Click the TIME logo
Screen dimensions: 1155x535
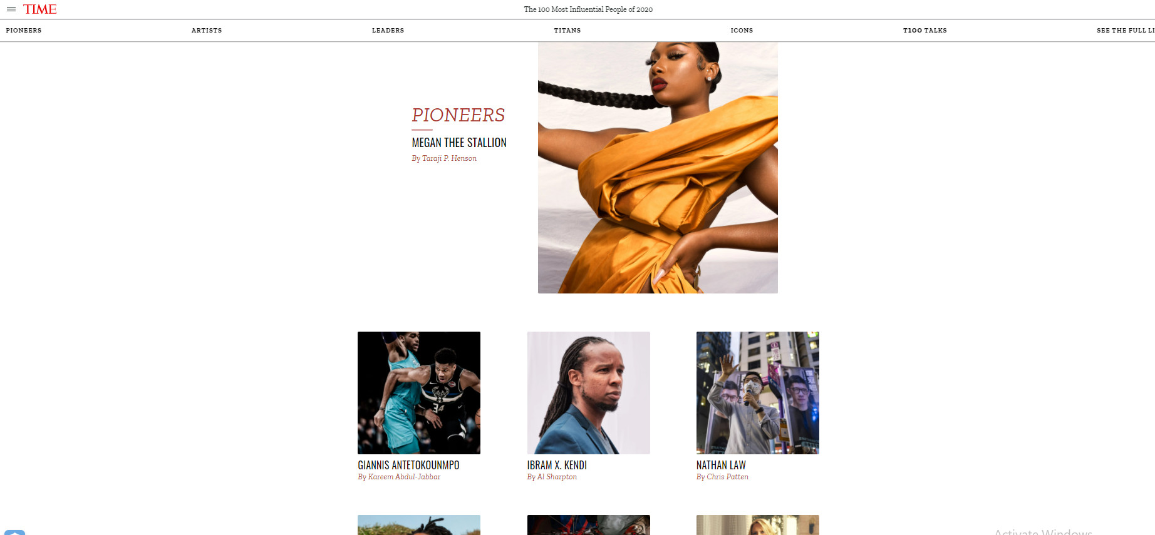click(39, 9)
